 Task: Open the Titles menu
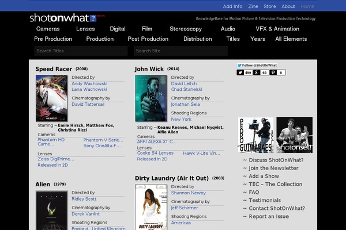pyautogui.click(x=233, y=39)
